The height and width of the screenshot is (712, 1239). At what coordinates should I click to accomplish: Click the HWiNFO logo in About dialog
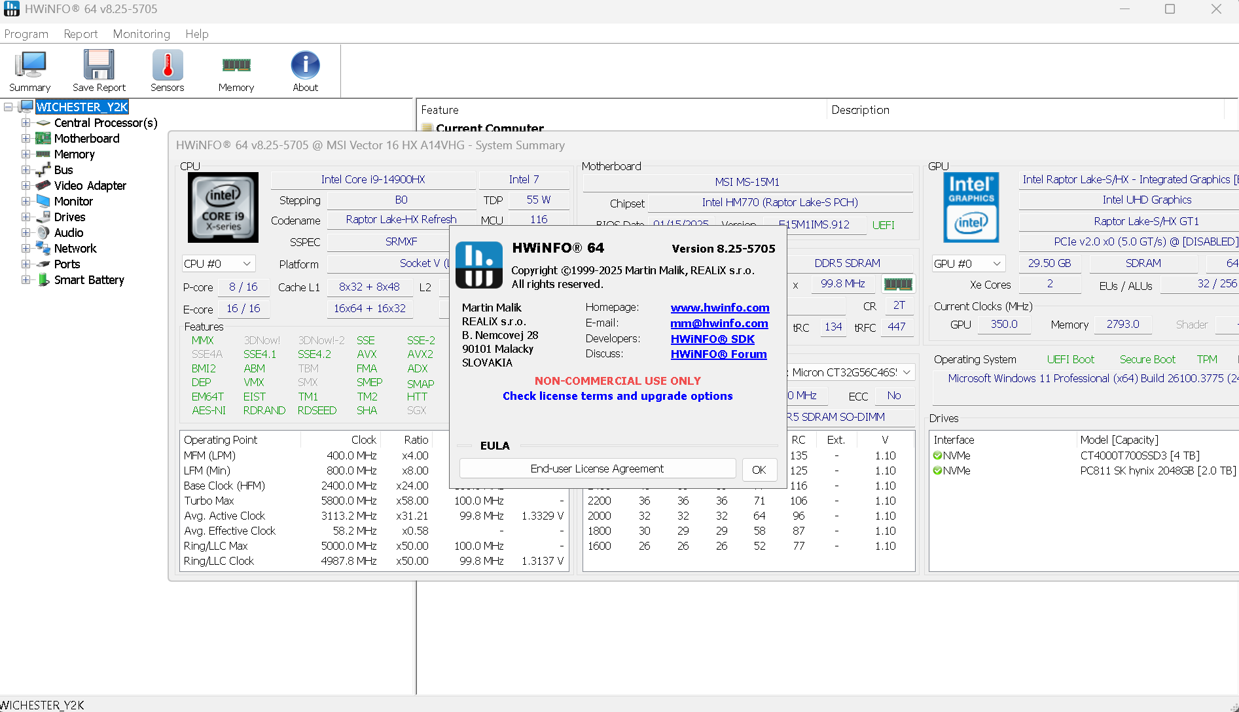479,265
